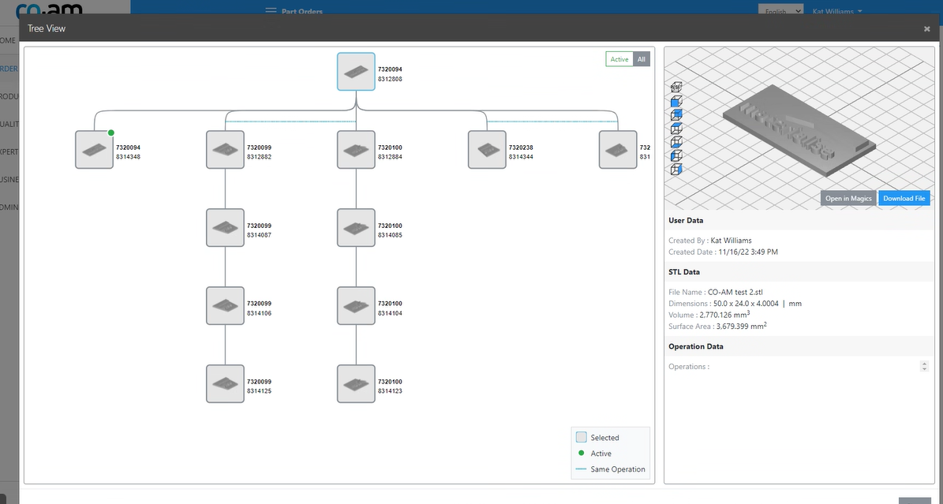Select part thumbnail 8314344
943x504 pixels.
[487, 150]
